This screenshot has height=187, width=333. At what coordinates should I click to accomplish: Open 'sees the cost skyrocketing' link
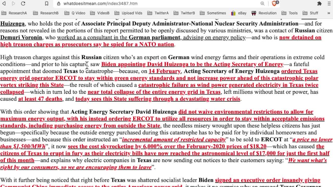click(x=167, y=146)
